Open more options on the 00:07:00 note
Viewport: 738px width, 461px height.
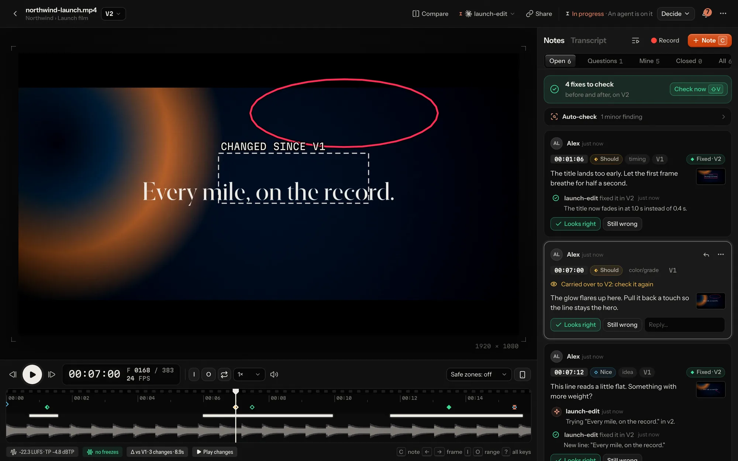point(721,254)
